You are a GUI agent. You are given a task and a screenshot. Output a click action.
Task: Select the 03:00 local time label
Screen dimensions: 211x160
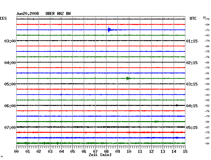coord(10,41)
